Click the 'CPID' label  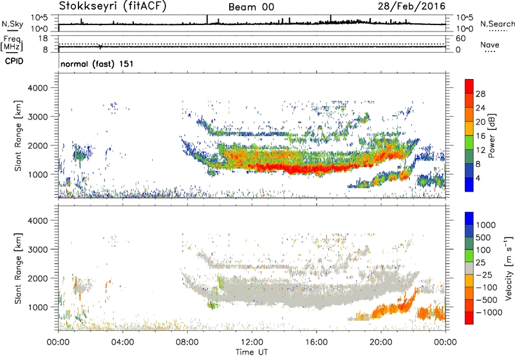[14, 61]
